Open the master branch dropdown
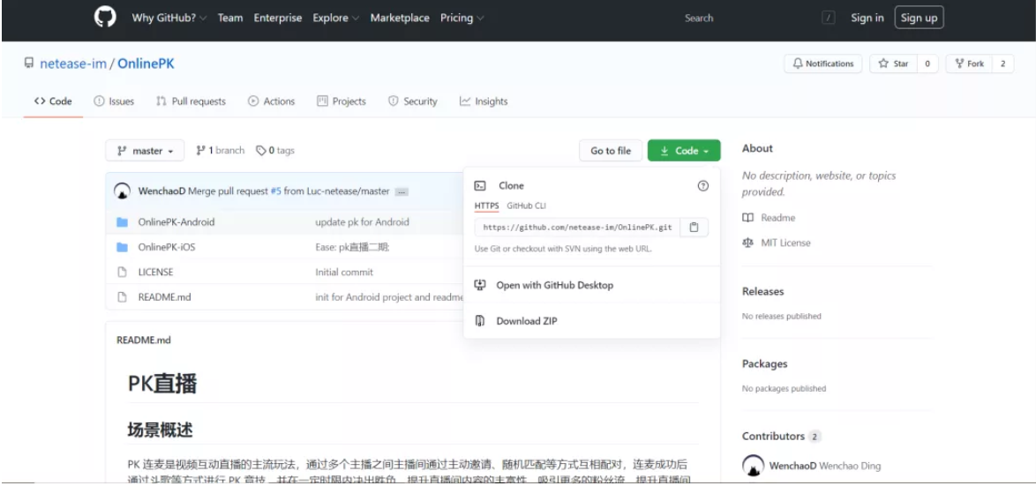1036x486 pixels. (x=145, y=151)
